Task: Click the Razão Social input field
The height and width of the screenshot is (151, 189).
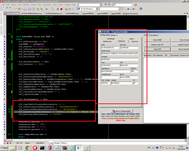Action: coord(119,53)
